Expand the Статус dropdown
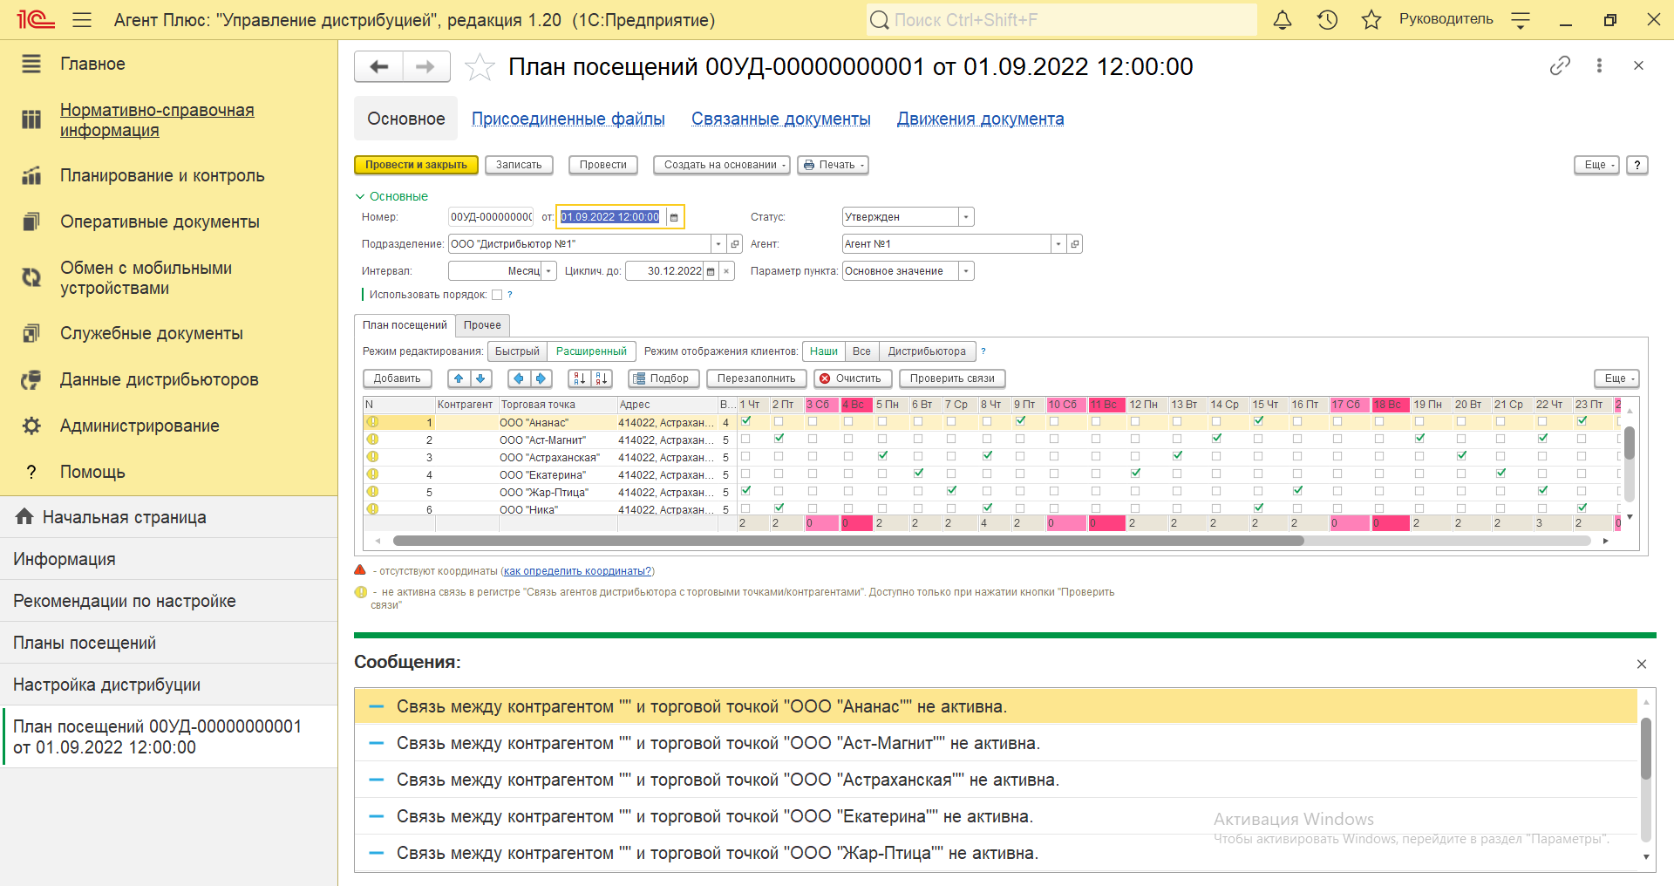The width and height of the screenshot is (1674, 886). 966,217
